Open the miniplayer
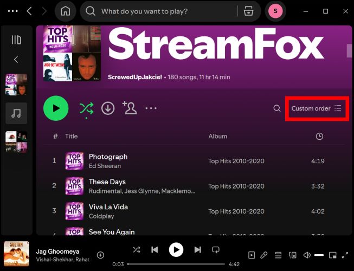This screenshot has height=271, width=354. (332, 255)
